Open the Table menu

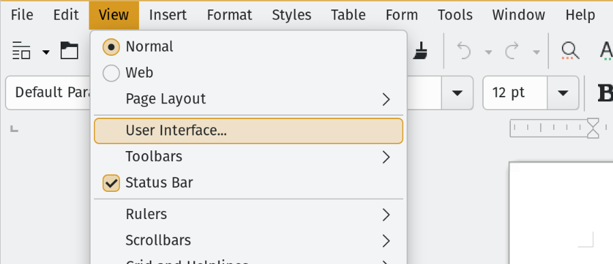(x=348, y=15)
